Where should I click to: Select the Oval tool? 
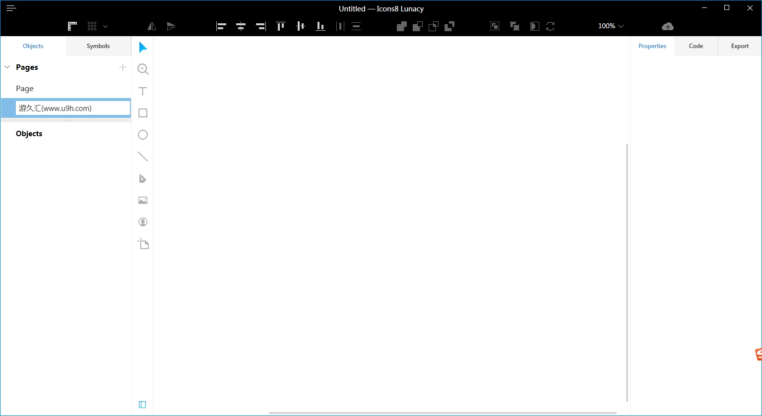pyautogui.click(x=143, y=135)
